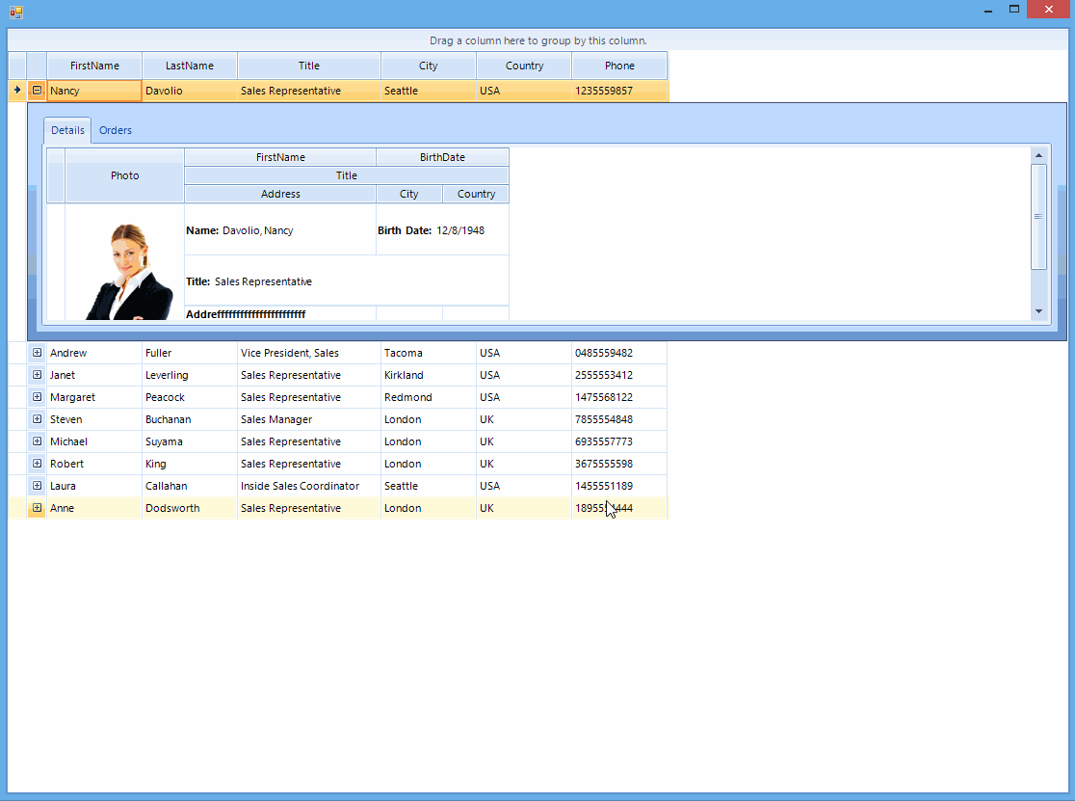Switch to the Orders tab

116,130
